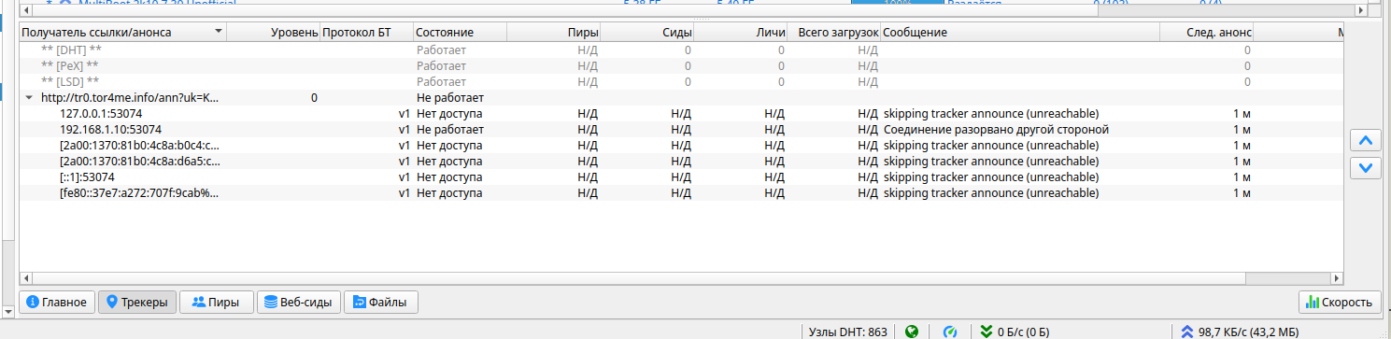Sort by the Всего загрузок column header

tap(833, 33)
